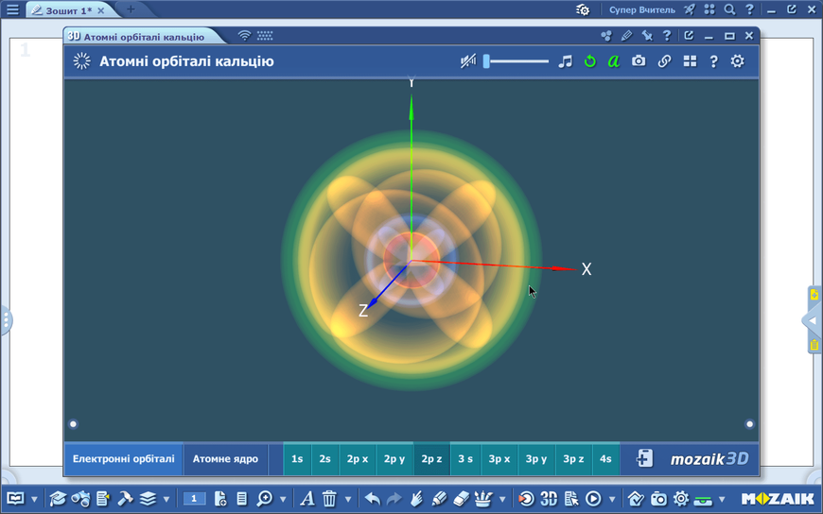Click the loading-spinner icon beside scene title
Image resolution: width=823 pixels, height=514 pixels.
pos(82,61)
